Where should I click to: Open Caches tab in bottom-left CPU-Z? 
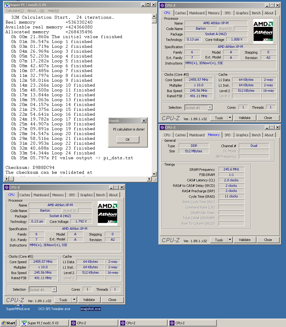tap(25, 195)
